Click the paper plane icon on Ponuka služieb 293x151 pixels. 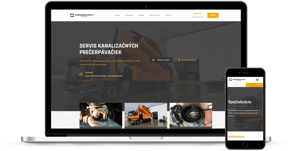pyautogui.click(x=153, y=60)
